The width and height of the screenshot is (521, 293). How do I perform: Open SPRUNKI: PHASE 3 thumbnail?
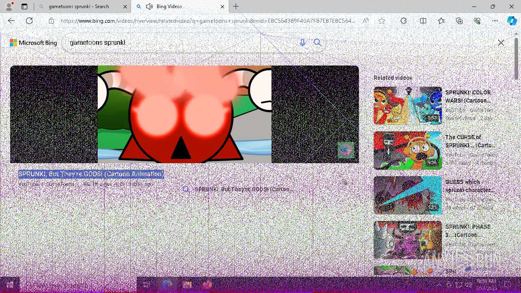pos(407,240)
